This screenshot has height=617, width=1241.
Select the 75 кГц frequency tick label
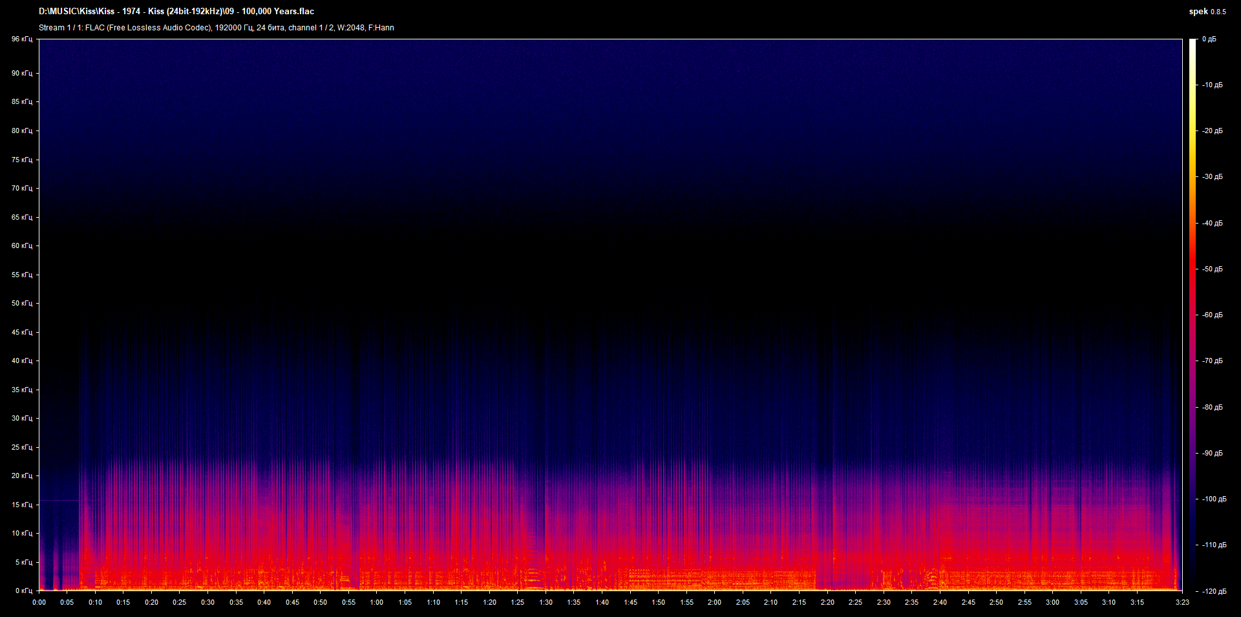[x=21, y=160]
